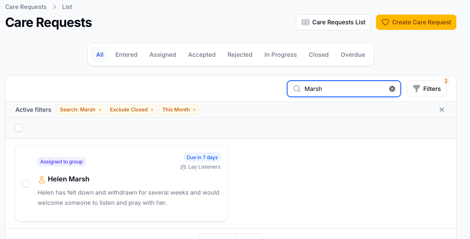The image size is (470, 239).
Task: Click the magnifier icon in search box
Action: [x=297, y=89]
